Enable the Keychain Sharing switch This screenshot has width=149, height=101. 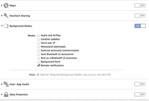[140, 15]
